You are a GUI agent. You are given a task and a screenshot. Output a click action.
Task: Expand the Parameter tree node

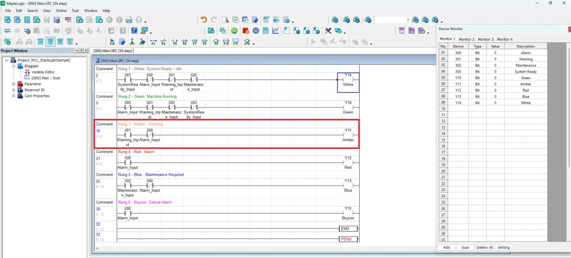click(14, 84)
